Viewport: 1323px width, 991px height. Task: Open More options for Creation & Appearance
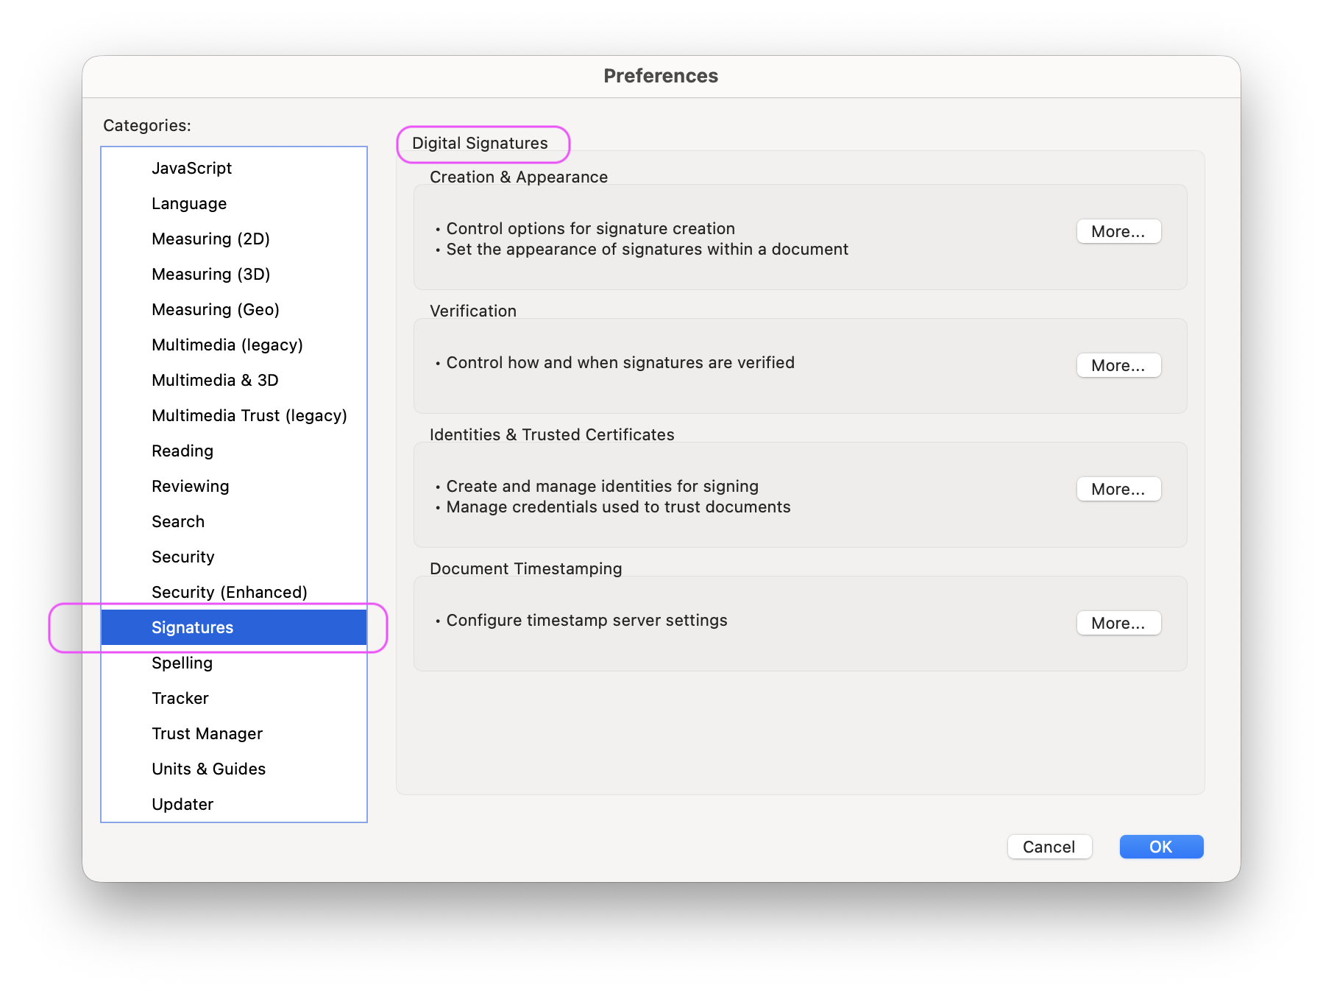tap(1118, 231)
